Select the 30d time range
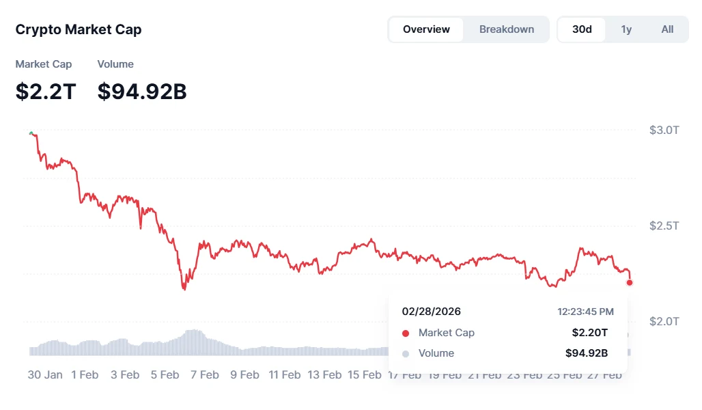The width and height of the screenshot is (702, 410). (x=581, y=29)
